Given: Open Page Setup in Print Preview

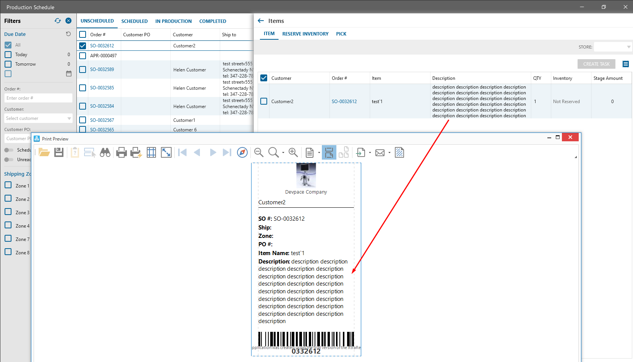Looking at the screenshot, I should click(x=151, y=153).
